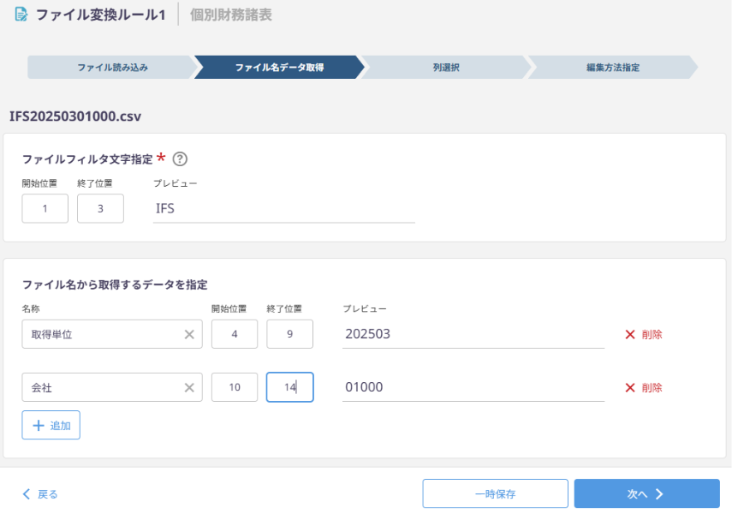732x514 pixels.
Task: Click the ファイル変換ルール1 title
Action: coord(100,15)
